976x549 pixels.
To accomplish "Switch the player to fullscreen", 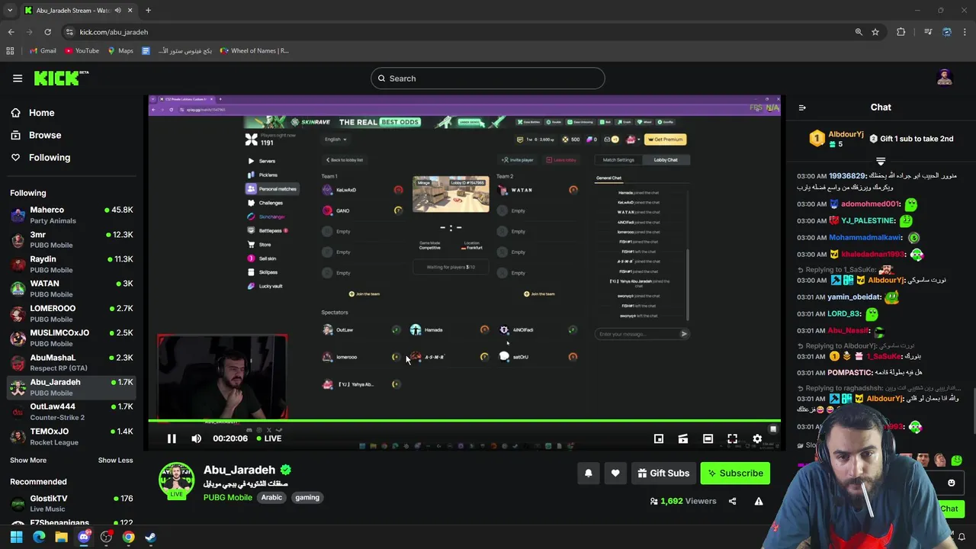I will [732, 438].
